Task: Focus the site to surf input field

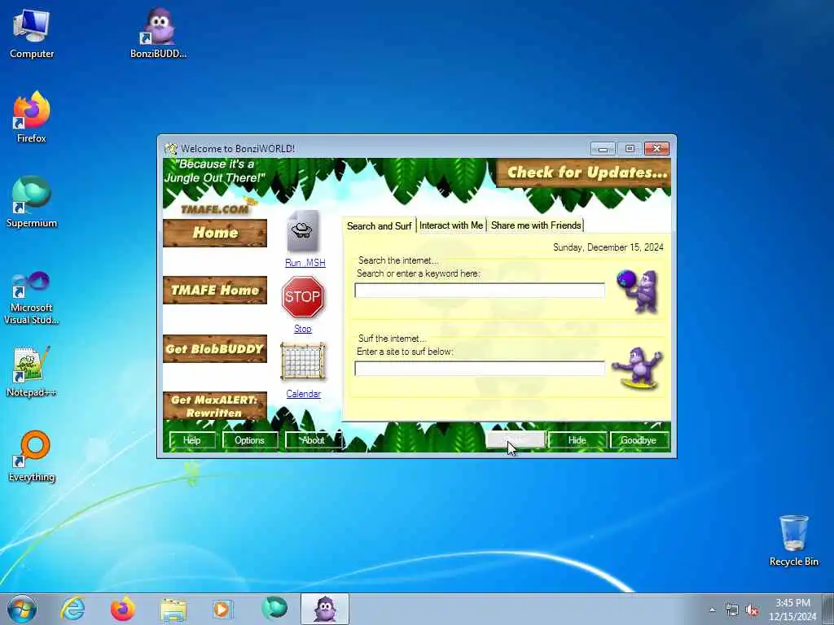Action: 479,369
